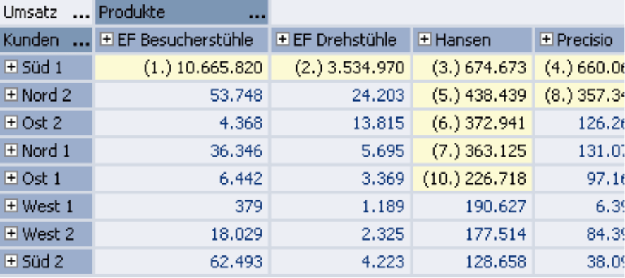Expand the Nord 1 row plus icon
625x278 pixels.
[x=11, y=150]
